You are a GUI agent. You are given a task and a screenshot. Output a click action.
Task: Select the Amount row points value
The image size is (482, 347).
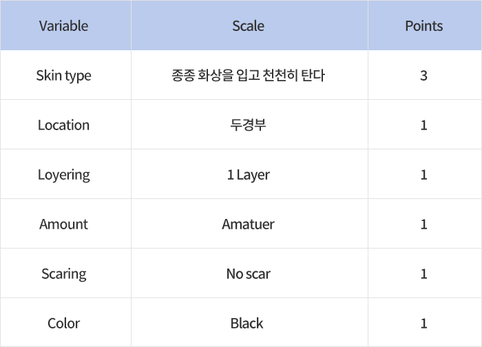pyautogui.click(x=423, y=224)
